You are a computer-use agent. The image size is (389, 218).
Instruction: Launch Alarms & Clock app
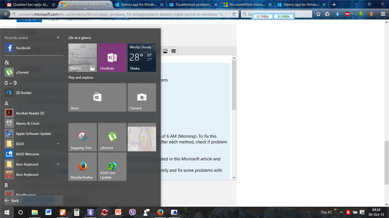(33, 123)
